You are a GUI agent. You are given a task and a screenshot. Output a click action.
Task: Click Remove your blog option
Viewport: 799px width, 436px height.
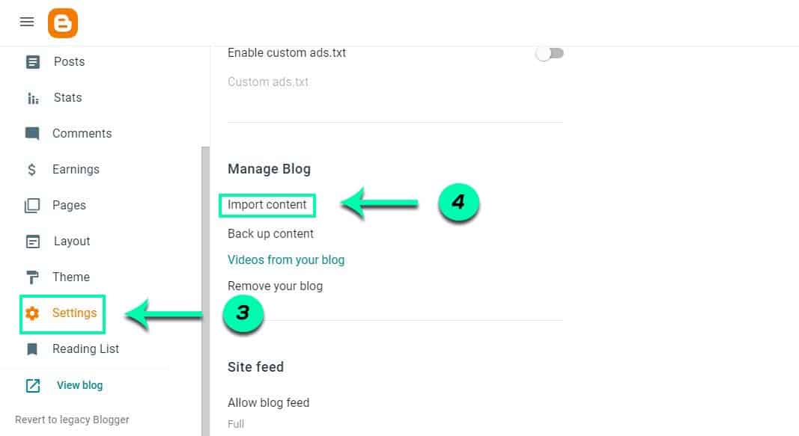pyautogui.click(x=275, y=286)
